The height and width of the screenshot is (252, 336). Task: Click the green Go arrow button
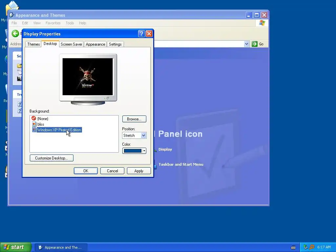(254, 44)
